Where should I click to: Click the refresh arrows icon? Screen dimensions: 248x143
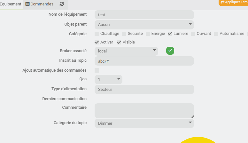click(x=62, y=4)
